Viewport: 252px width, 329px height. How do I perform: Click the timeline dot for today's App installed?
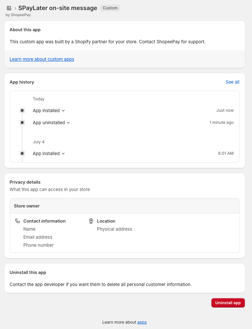(x=22, y=110)
